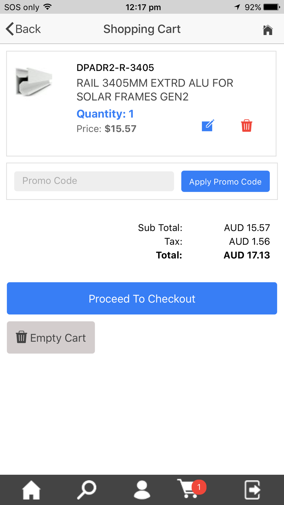
Task: Tap the edit quantity pencil icon
Action: coord(208,126)
